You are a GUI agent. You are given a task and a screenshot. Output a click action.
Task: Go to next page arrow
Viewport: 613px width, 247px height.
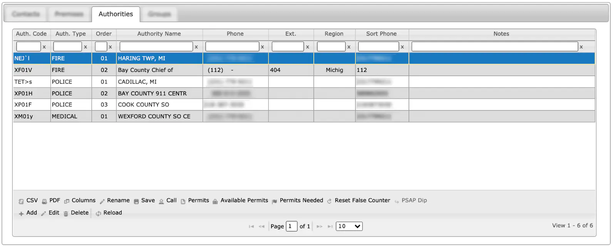320,227
